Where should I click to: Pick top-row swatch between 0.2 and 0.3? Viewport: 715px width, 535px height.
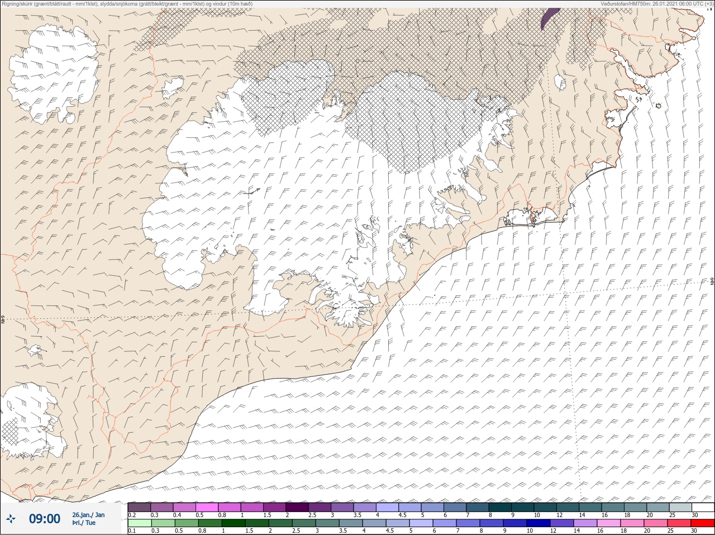click(139, 507)
